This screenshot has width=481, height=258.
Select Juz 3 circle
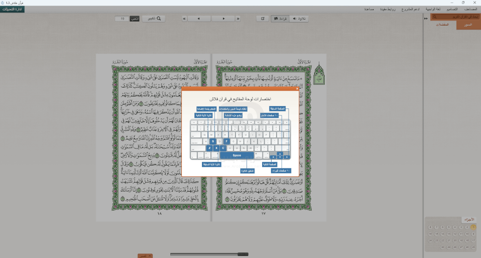click(x=461, y=227)
